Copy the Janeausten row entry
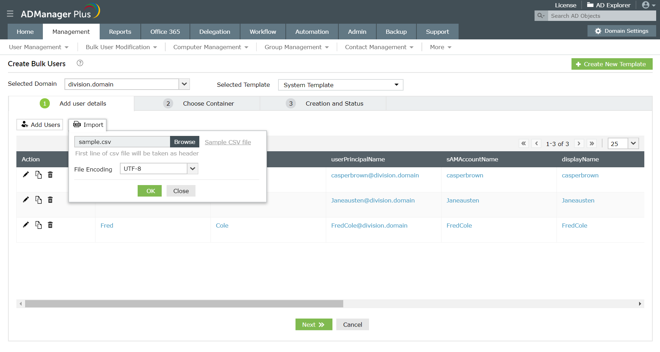 39,200
